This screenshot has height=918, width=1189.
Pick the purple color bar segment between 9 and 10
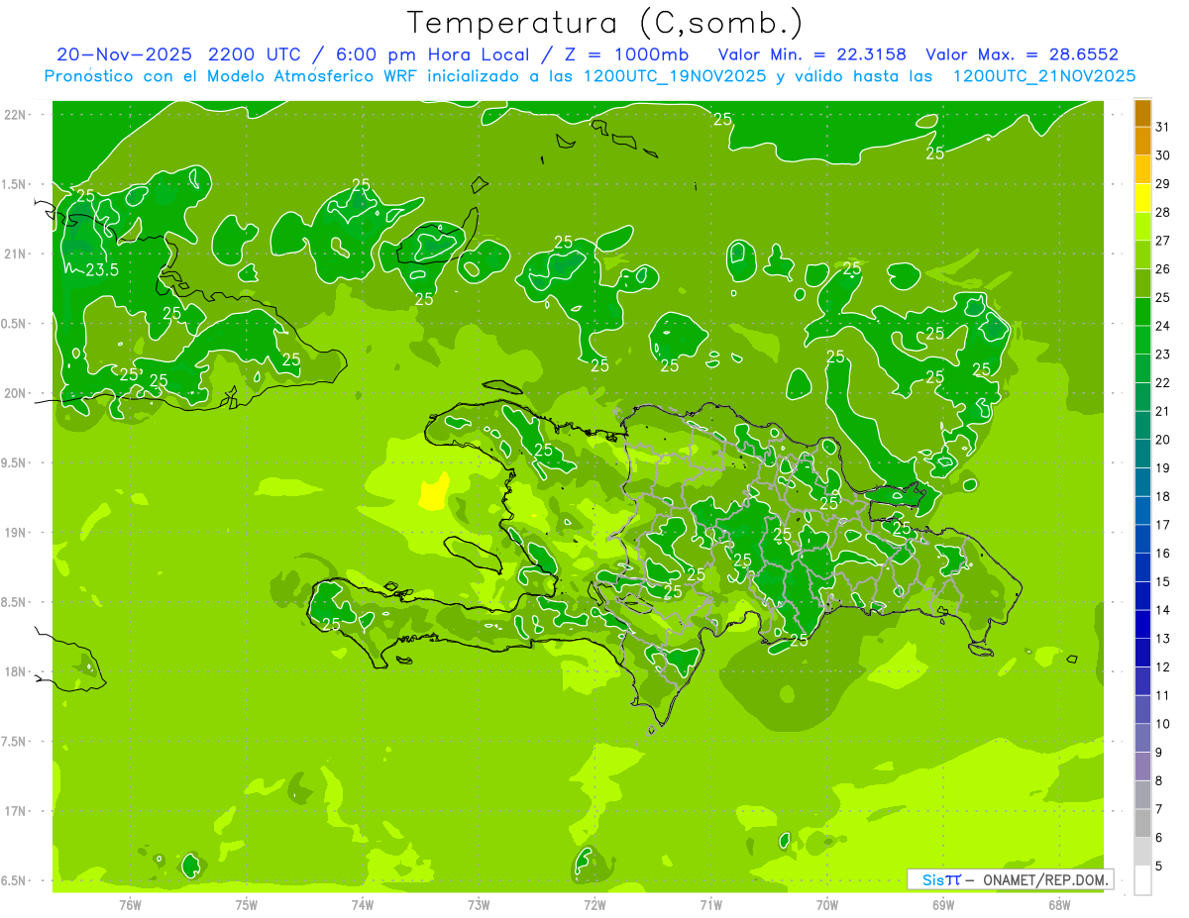coord(1142,738)
